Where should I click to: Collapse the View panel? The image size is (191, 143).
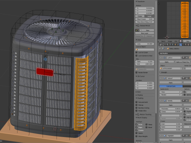coord(136,40)
